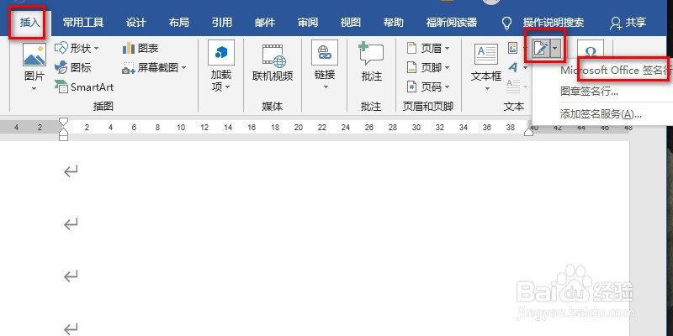Choose 添加签名服务(A) menu entry
Screen dimensions: 673x336
coord(601,114)
